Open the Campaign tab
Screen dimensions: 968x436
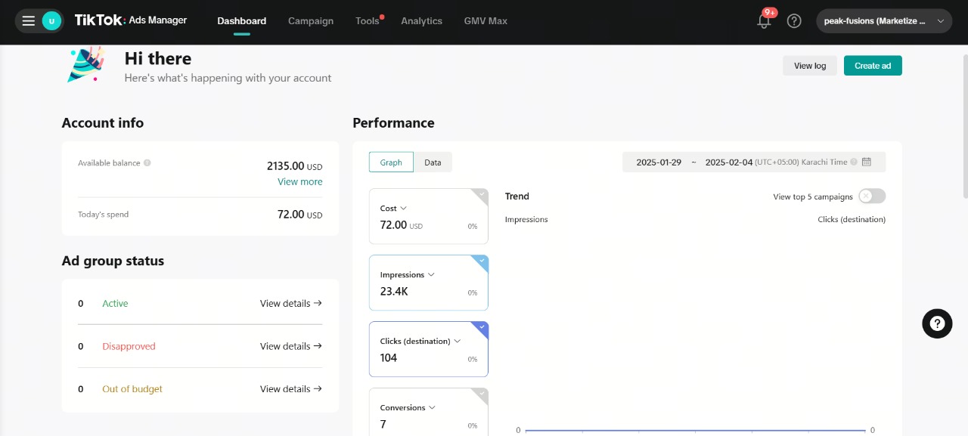[x=311, y=21]
